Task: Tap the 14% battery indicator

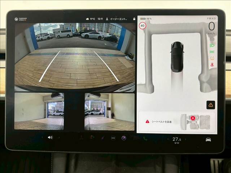Action: tap(146, 19)
